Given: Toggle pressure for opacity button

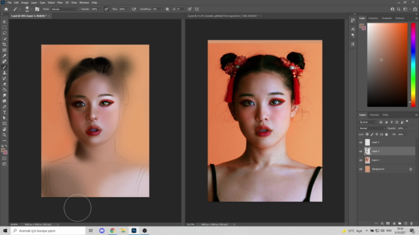Looking at the screenshot, I should point(106,9).
